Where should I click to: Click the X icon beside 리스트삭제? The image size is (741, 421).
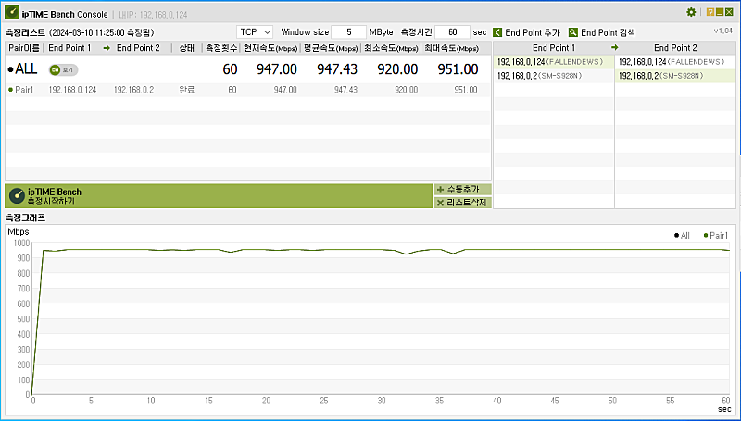(441, 203)
